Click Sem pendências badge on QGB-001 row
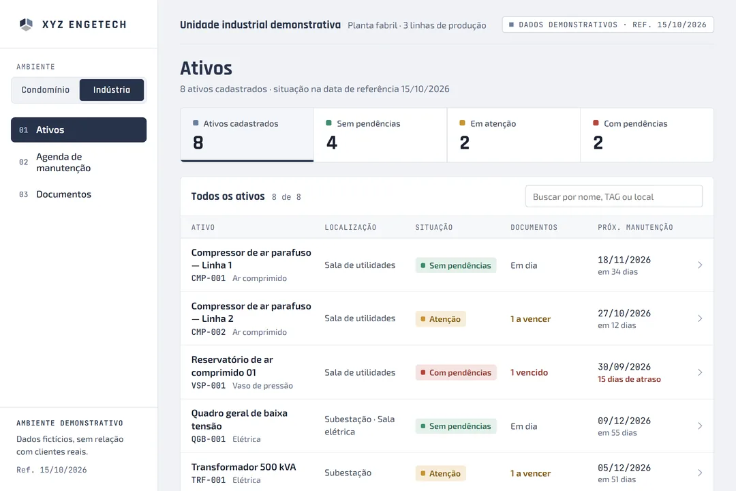Screen dimensions: 736x491 tap(456, 426)
